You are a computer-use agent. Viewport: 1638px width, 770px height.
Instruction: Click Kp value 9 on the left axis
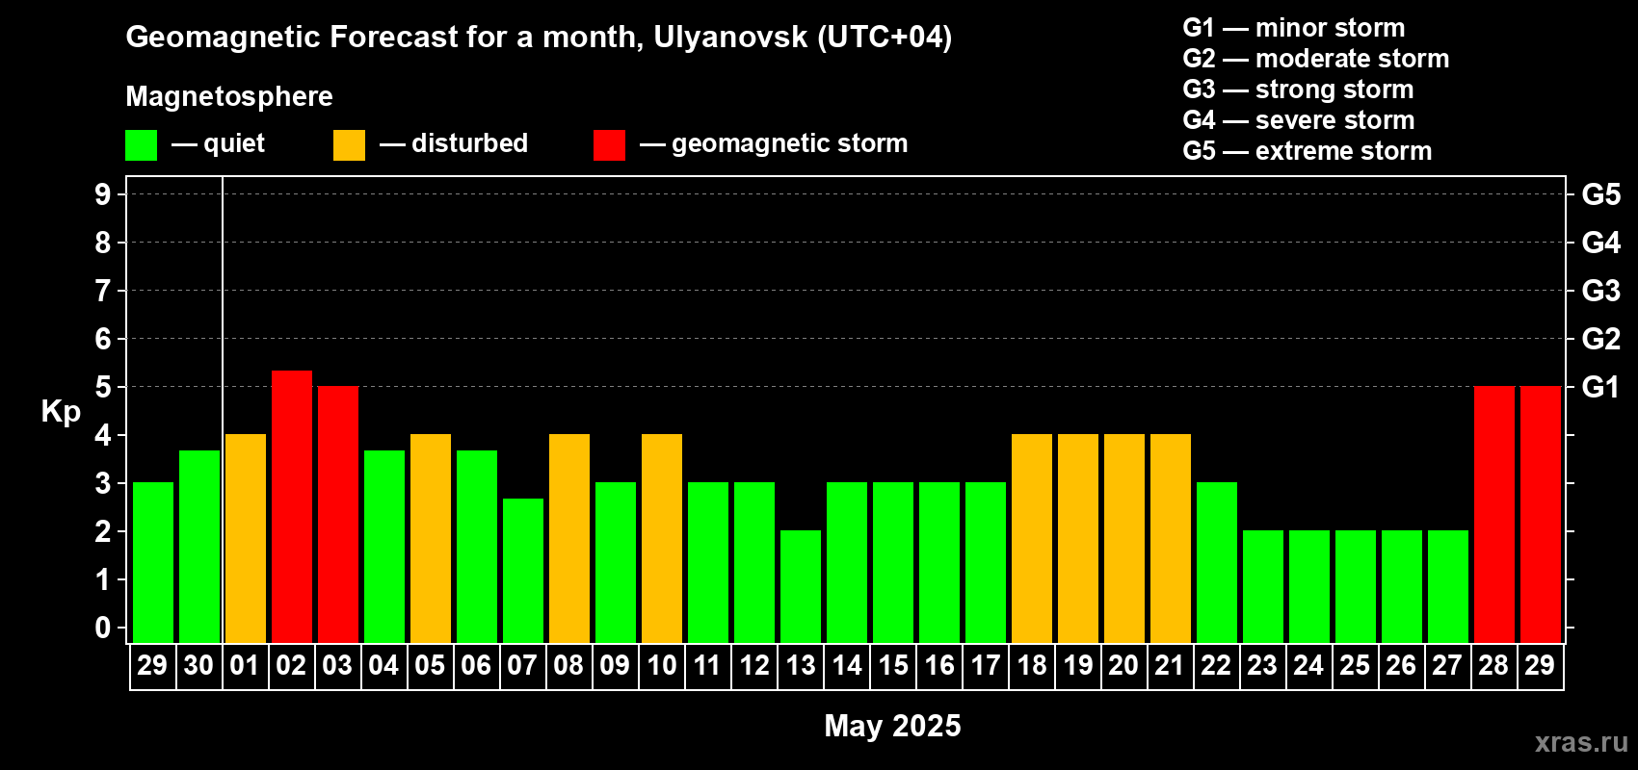103,194
